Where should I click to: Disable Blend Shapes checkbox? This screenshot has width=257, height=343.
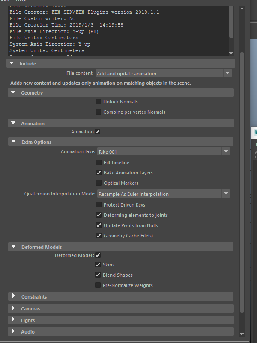pyautogui.click(x=98, y=275)
